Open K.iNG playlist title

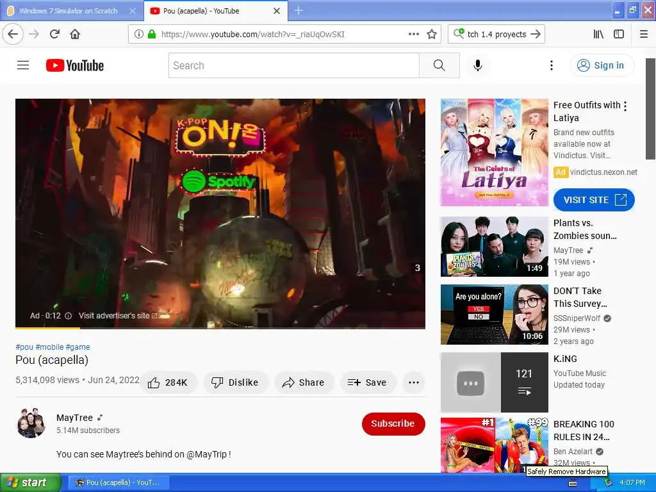pyautogui.click(x=565, y=359)
